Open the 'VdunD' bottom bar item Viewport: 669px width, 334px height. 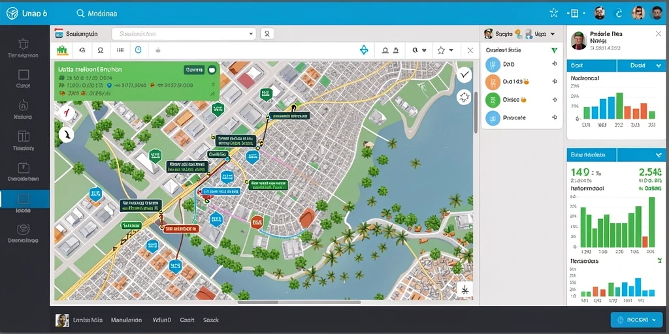pos(162,320)
